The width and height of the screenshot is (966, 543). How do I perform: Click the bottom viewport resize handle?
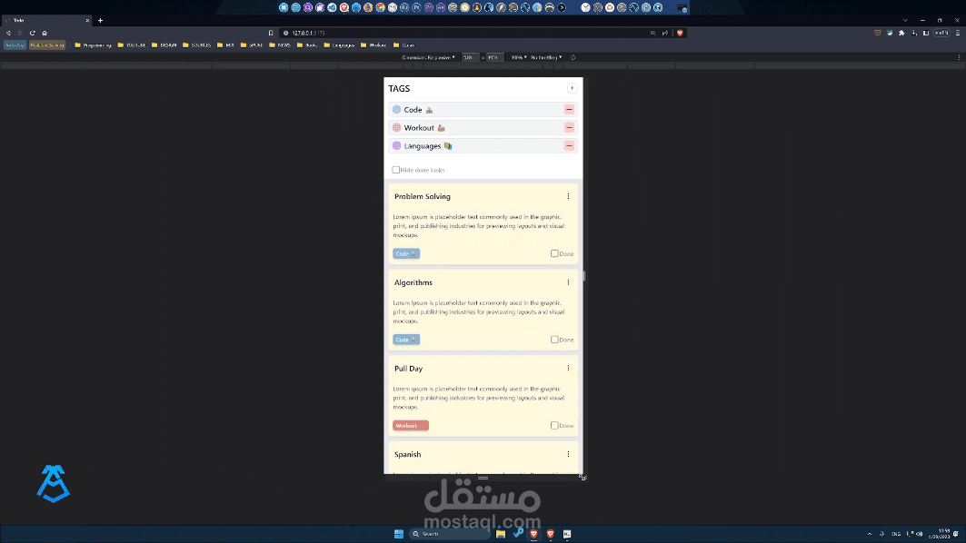click(483, 478)
